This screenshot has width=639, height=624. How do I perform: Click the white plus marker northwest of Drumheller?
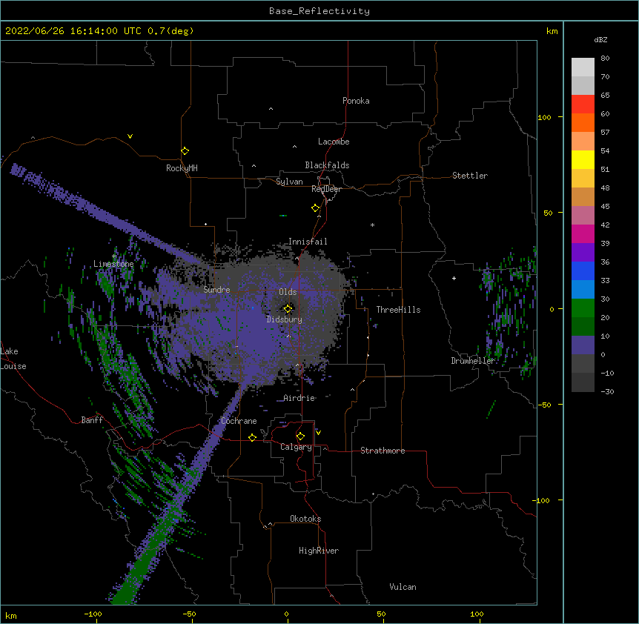click(x=454, y=278)
